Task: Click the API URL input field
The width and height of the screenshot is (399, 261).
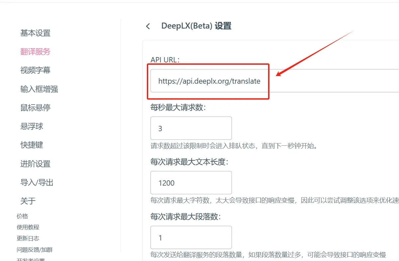Action: tap(275, 81)
